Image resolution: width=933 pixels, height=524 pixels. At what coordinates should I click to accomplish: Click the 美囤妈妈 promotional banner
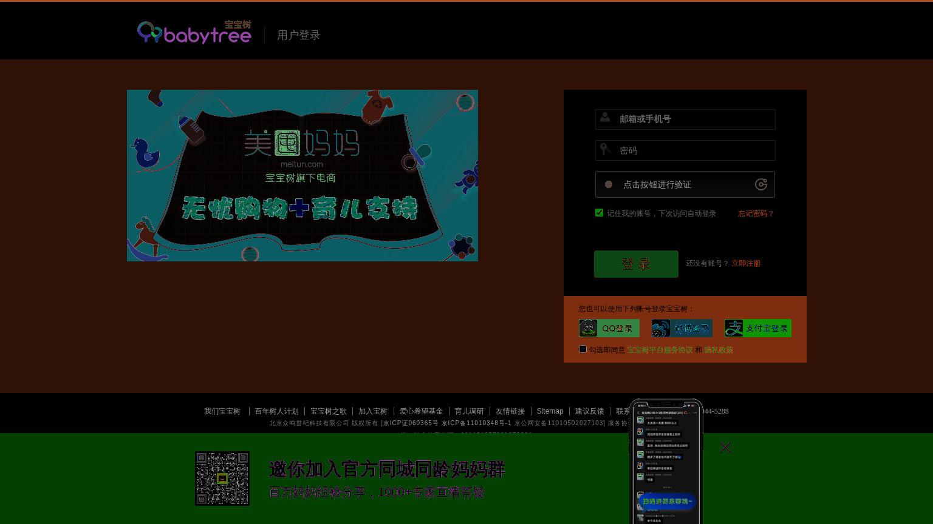pyautogui.click(x=302, y=175)
